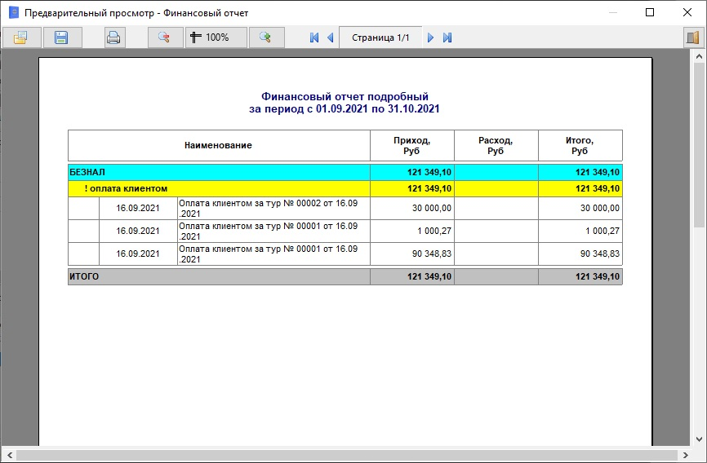The image size is (707, 463).
Task: Click the scroll down arrow on vertical scrollbar
Action: point(700,440)
